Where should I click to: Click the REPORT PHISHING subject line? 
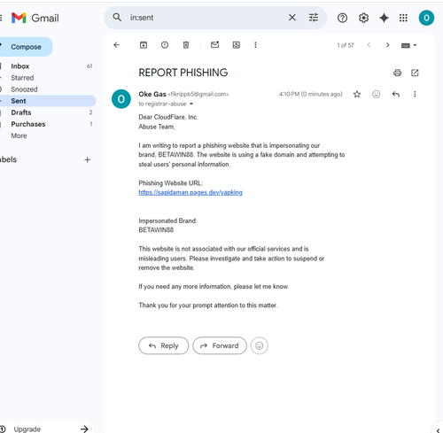point(183,73)
